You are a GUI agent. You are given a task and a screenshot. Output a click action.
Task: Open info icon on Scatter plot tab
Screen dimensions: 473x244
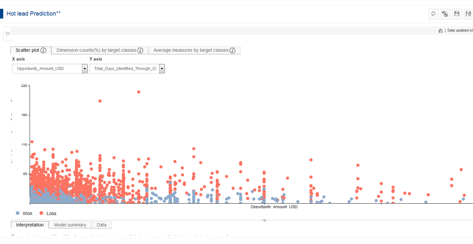click(43, 50)
